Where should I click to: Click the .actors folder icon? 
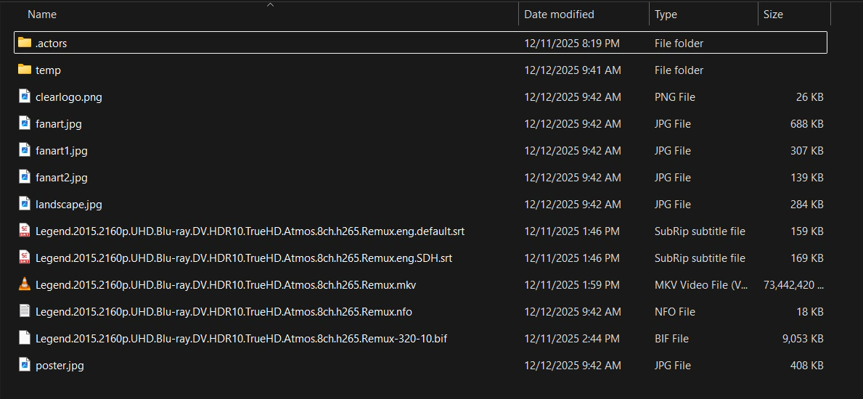pos(25,43)
